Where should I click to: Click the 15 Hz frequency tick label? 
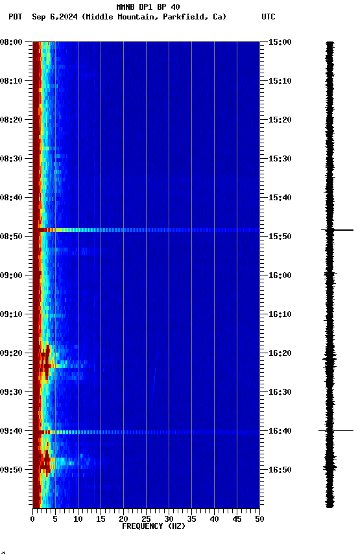101,519
